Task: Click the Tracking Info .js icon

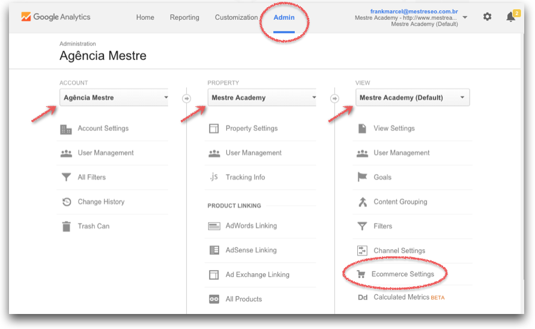Action: (214, 177)
